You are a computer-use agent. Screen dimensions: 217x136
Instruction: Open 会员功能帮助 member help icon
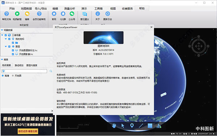click(39, 14)
